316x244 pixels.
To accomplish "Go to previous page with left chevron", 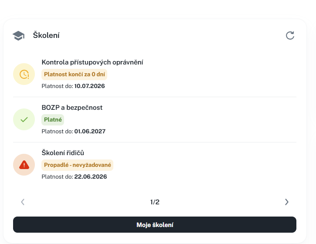I will (x=23, y=202).
